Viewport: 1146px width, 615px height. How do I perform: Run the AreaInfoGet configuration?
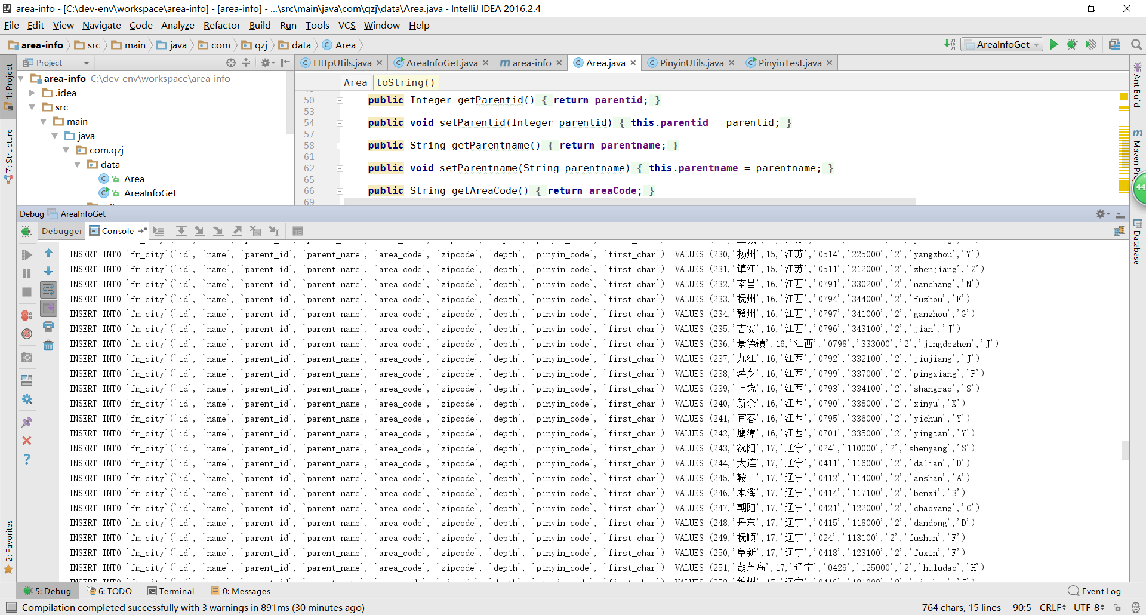pyautogui.click(x=1054, y=44)
